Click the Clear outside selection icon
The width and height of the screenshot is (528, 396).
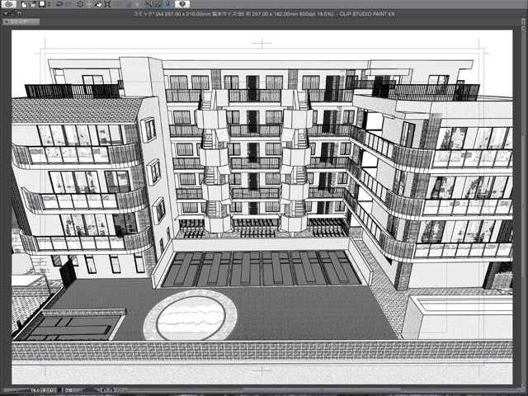(x=89, y=4)
